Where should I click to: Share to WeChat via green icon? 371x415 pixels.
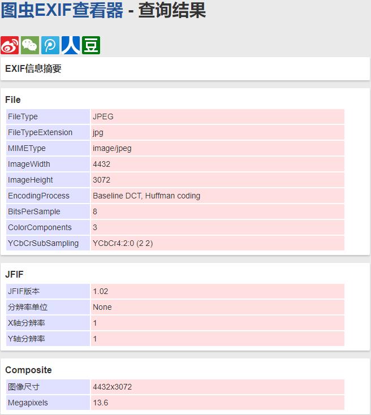(x=30, y=45)
